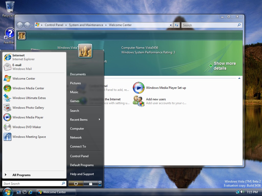Click System and Maintenance breadcrumb
The image size is (262, 196).
(86, 25)
